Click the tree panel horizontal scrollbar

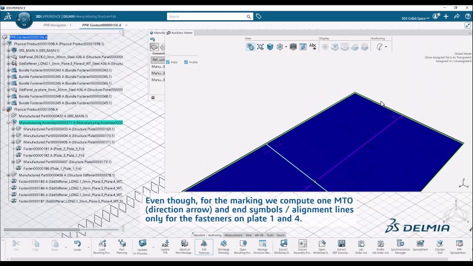point(41,230)
